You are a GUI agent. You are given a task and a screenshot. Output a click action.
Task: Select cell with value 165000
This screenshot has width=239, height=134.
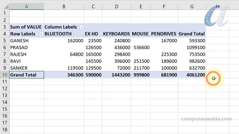[93, 54]
